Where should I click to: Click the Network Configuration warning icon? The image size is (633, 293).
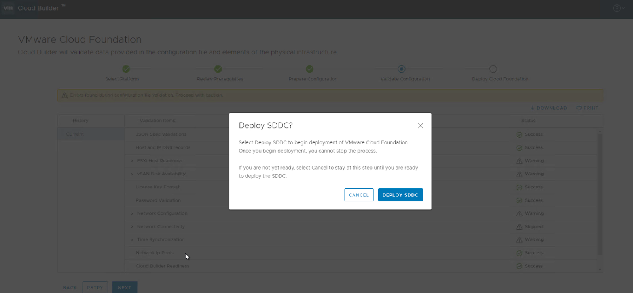[x=519, y=213]
